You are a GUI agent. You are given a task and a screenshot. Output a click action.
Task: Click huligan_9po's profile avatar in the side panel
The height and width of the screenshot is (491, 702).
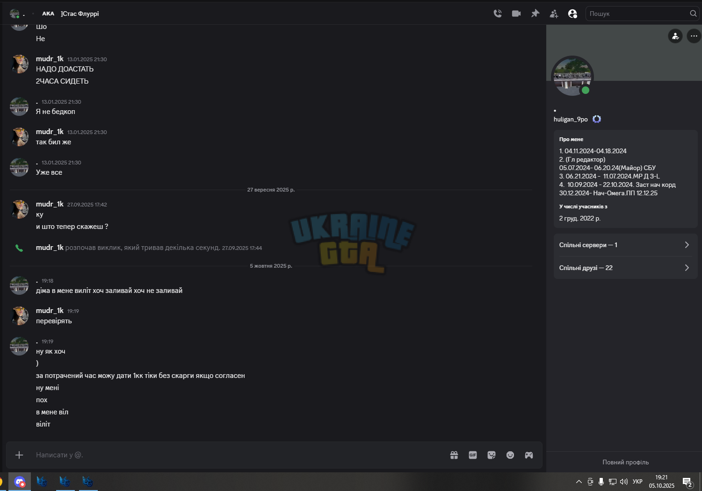[572, 77]
